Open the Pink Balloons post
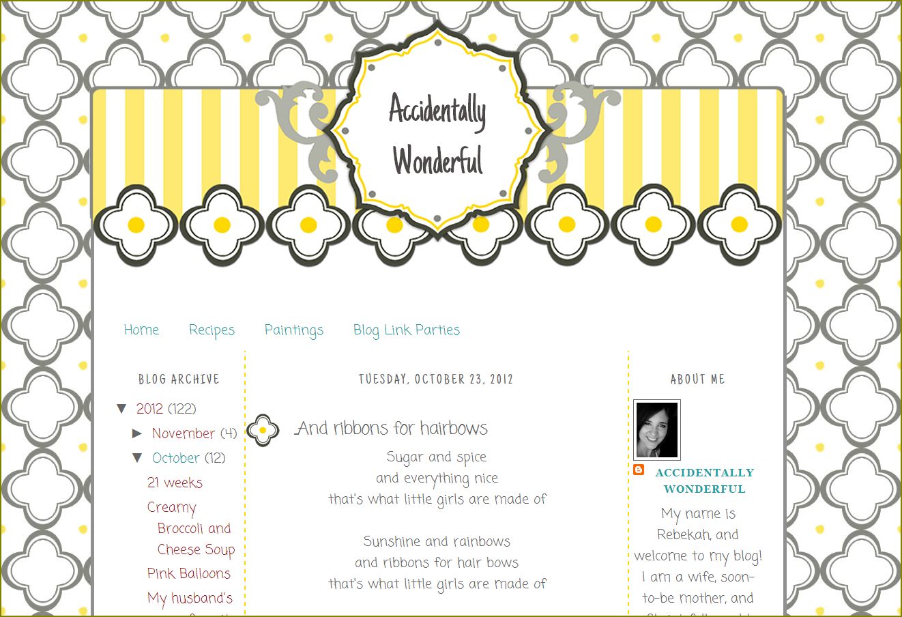 (x=189, y=573)
